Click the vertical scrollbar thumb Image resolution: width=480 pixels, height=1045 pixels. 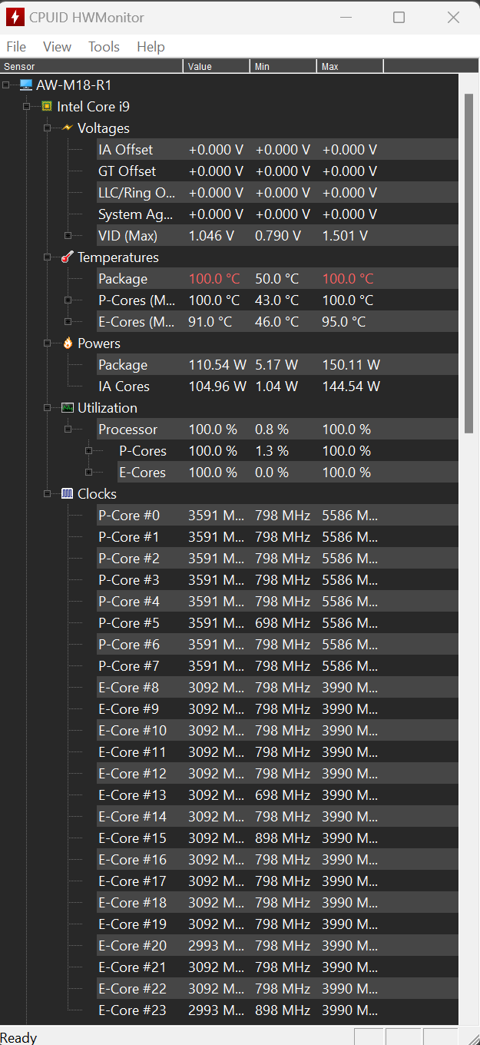[x=468, y=261]
